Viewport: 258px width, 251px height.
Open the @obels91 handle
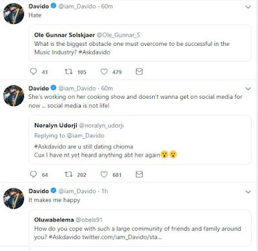pyautogui.click(x=89, y=220)
